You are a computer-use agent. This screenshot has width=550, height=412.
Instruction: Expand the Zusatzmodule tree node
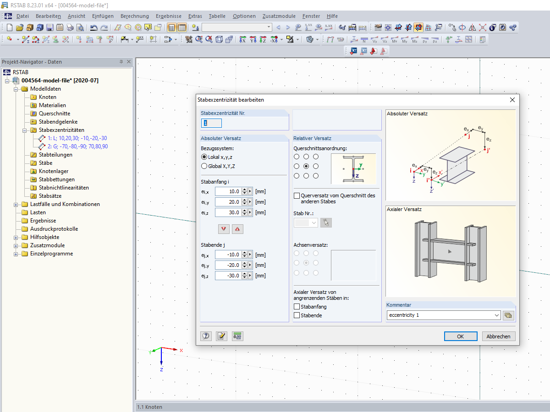(x=16, y=245)
